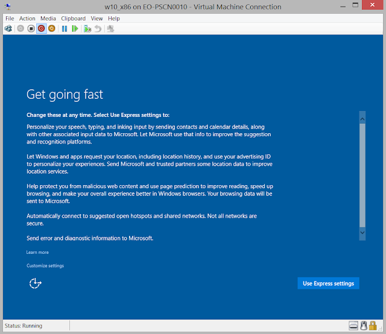Click the 'Status: Running' status text
The width and height of the screenshot is (386, 334).
(x=24, y=326)
